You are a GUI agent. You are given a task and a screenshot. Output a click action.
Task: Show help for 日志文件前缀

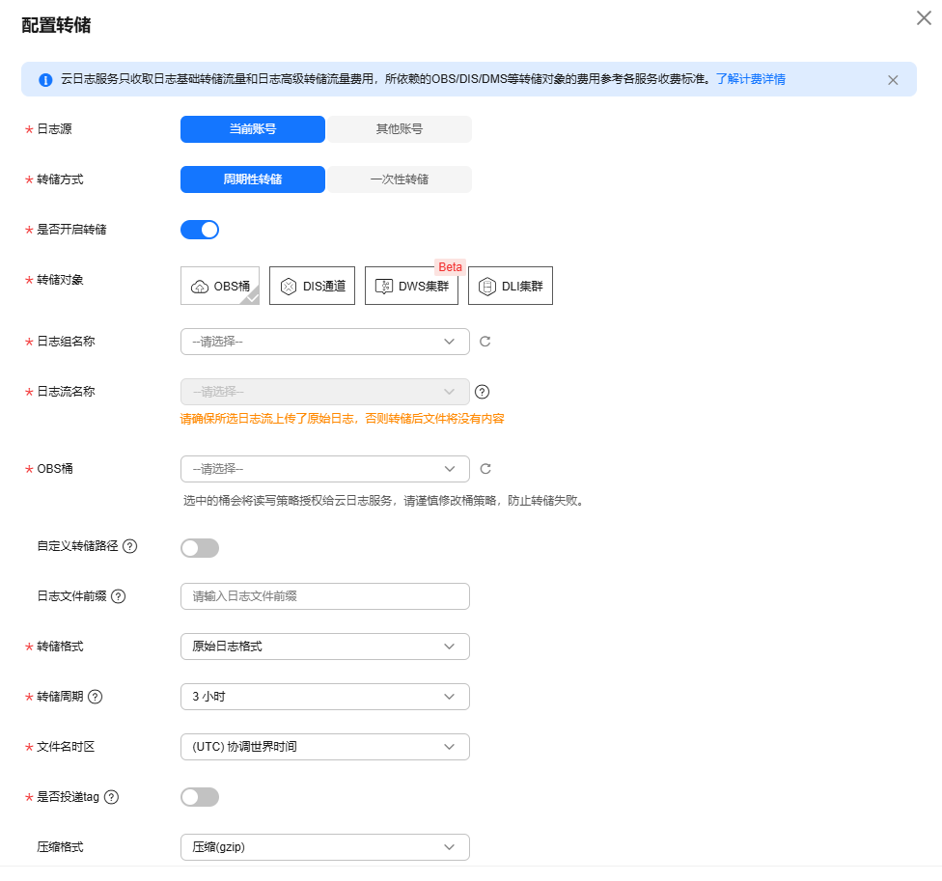119,597
